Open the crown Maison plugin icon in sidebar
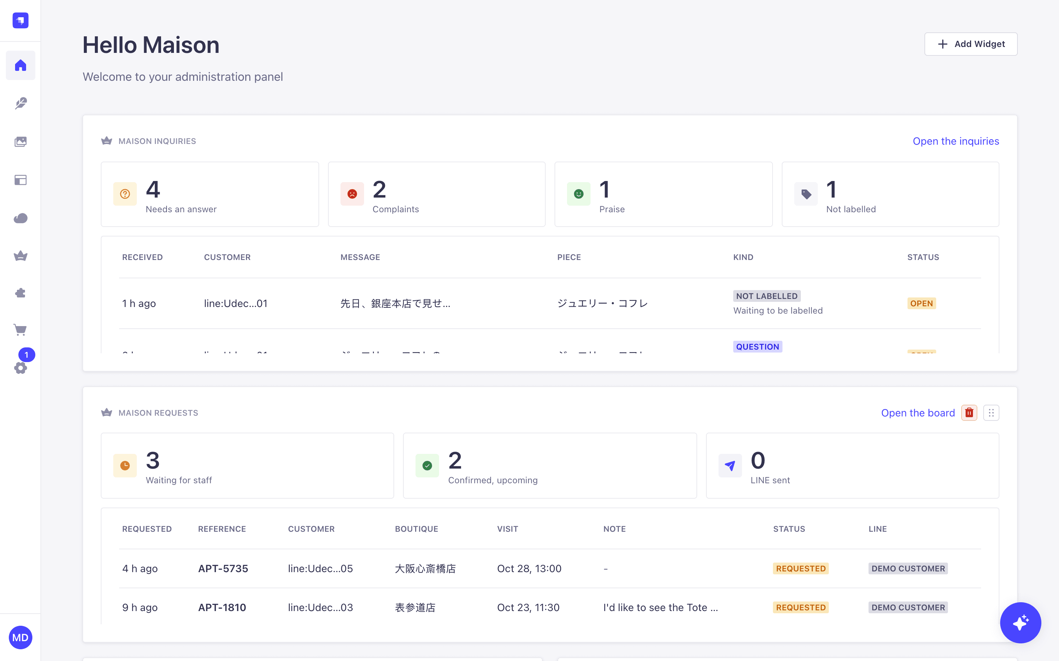This screenshot has width=1059, height=661. pyautogui.click(x=20, y=256)
